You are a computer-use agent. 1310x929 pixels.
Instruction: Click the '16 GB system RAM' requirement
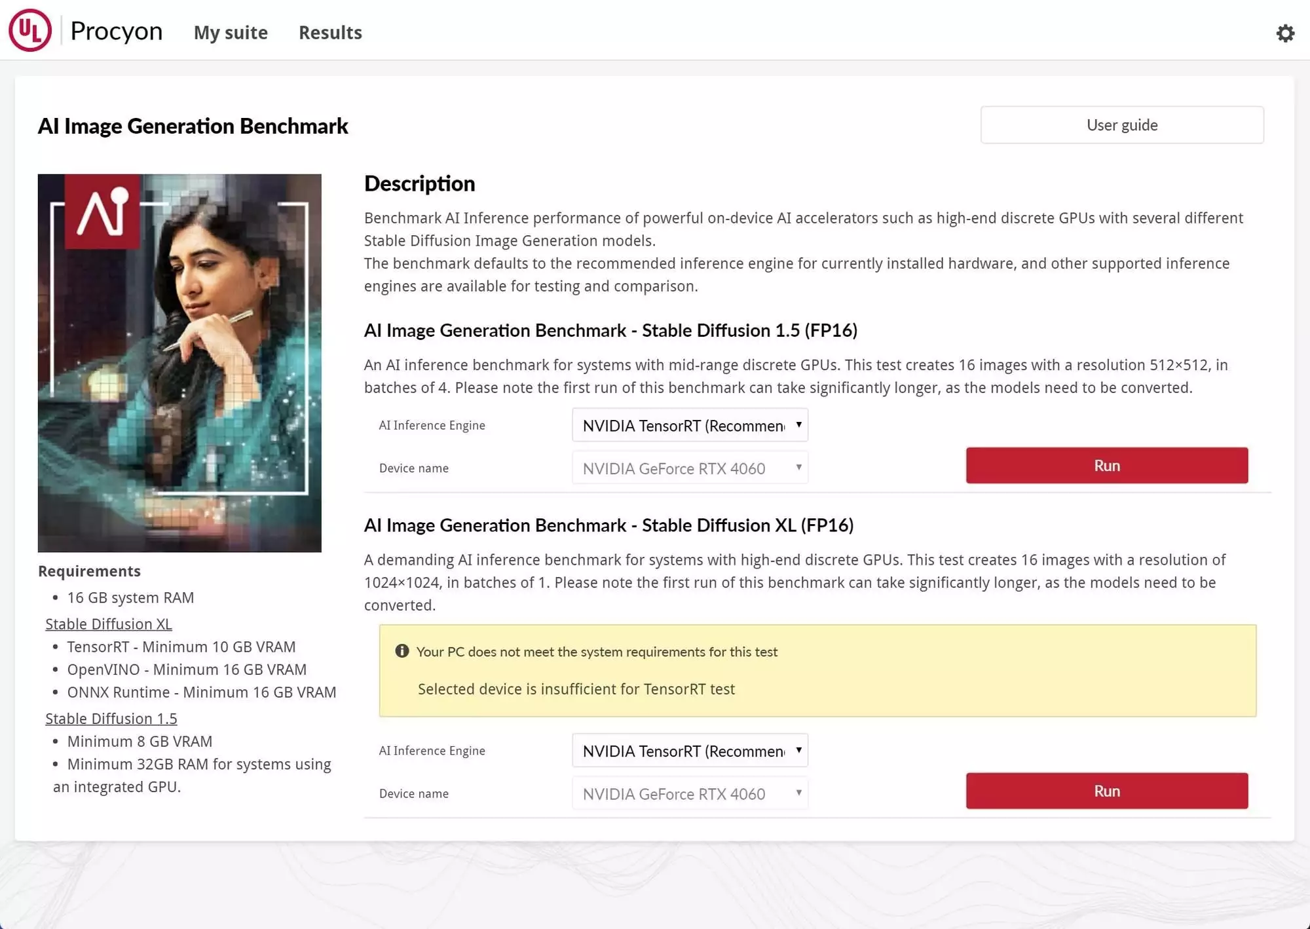coord(131,597)
